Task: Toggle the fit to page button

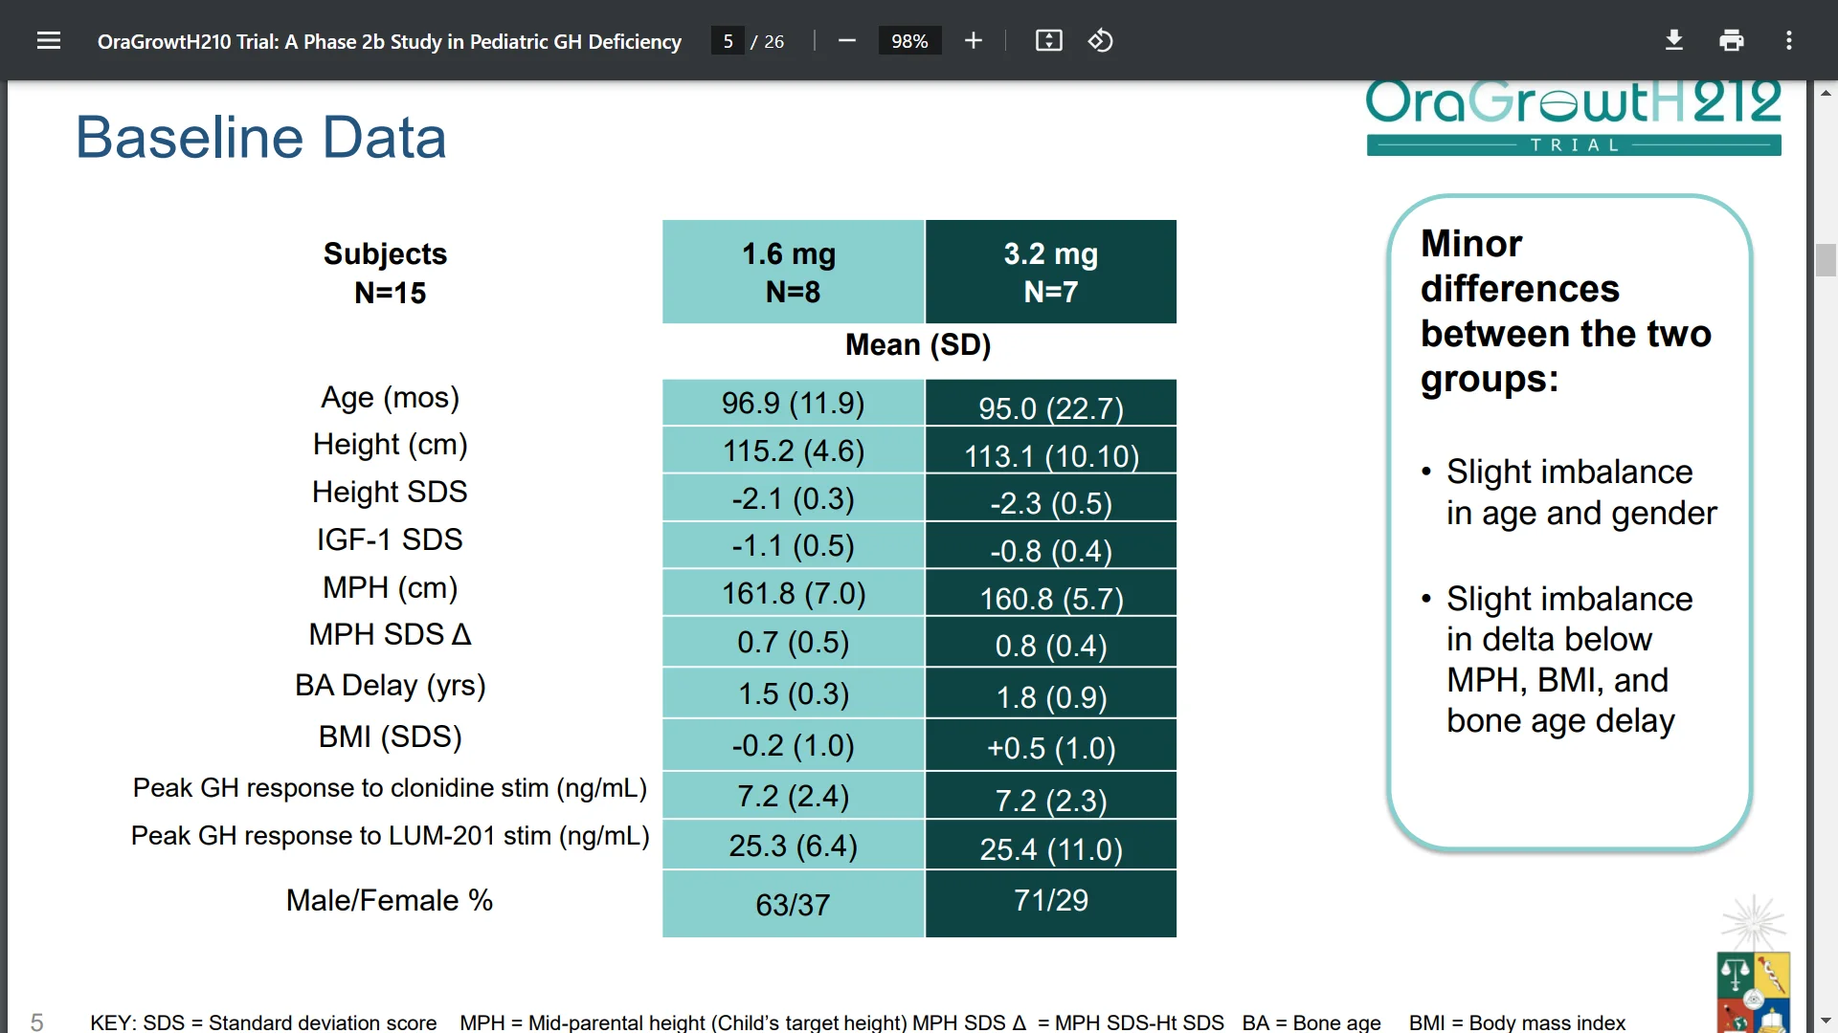Action: tap(1049, 40)
